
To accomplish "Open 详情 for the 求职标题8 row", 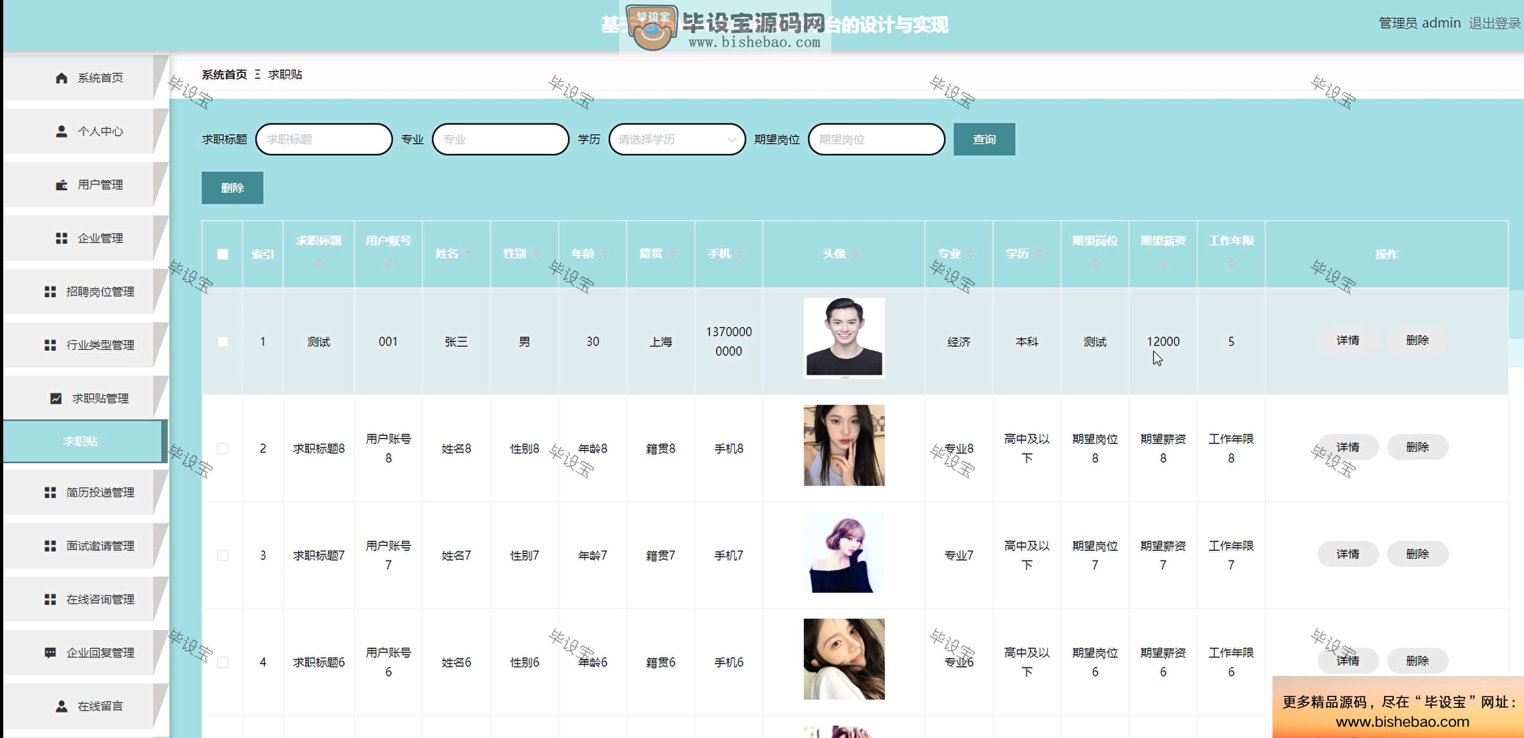I will point(1348,448).
